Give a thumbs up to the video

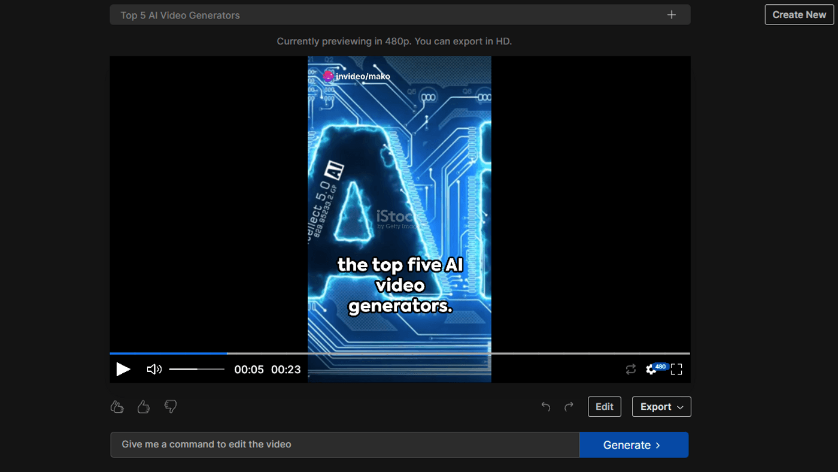117,406
